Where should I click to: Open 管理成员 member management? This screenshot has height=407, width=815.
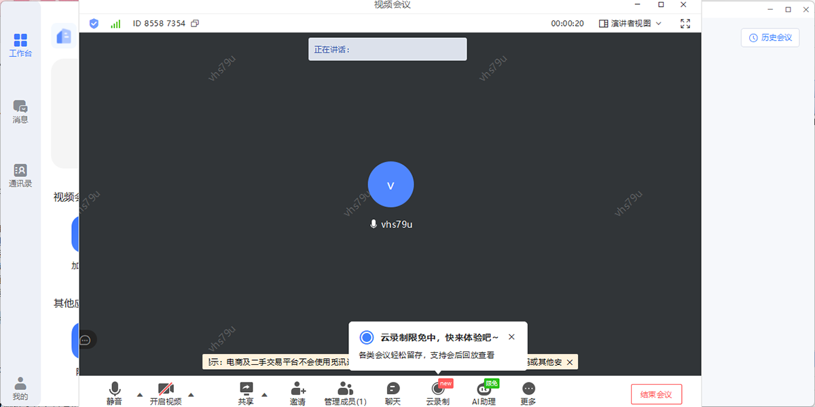(x=345, y=392)
